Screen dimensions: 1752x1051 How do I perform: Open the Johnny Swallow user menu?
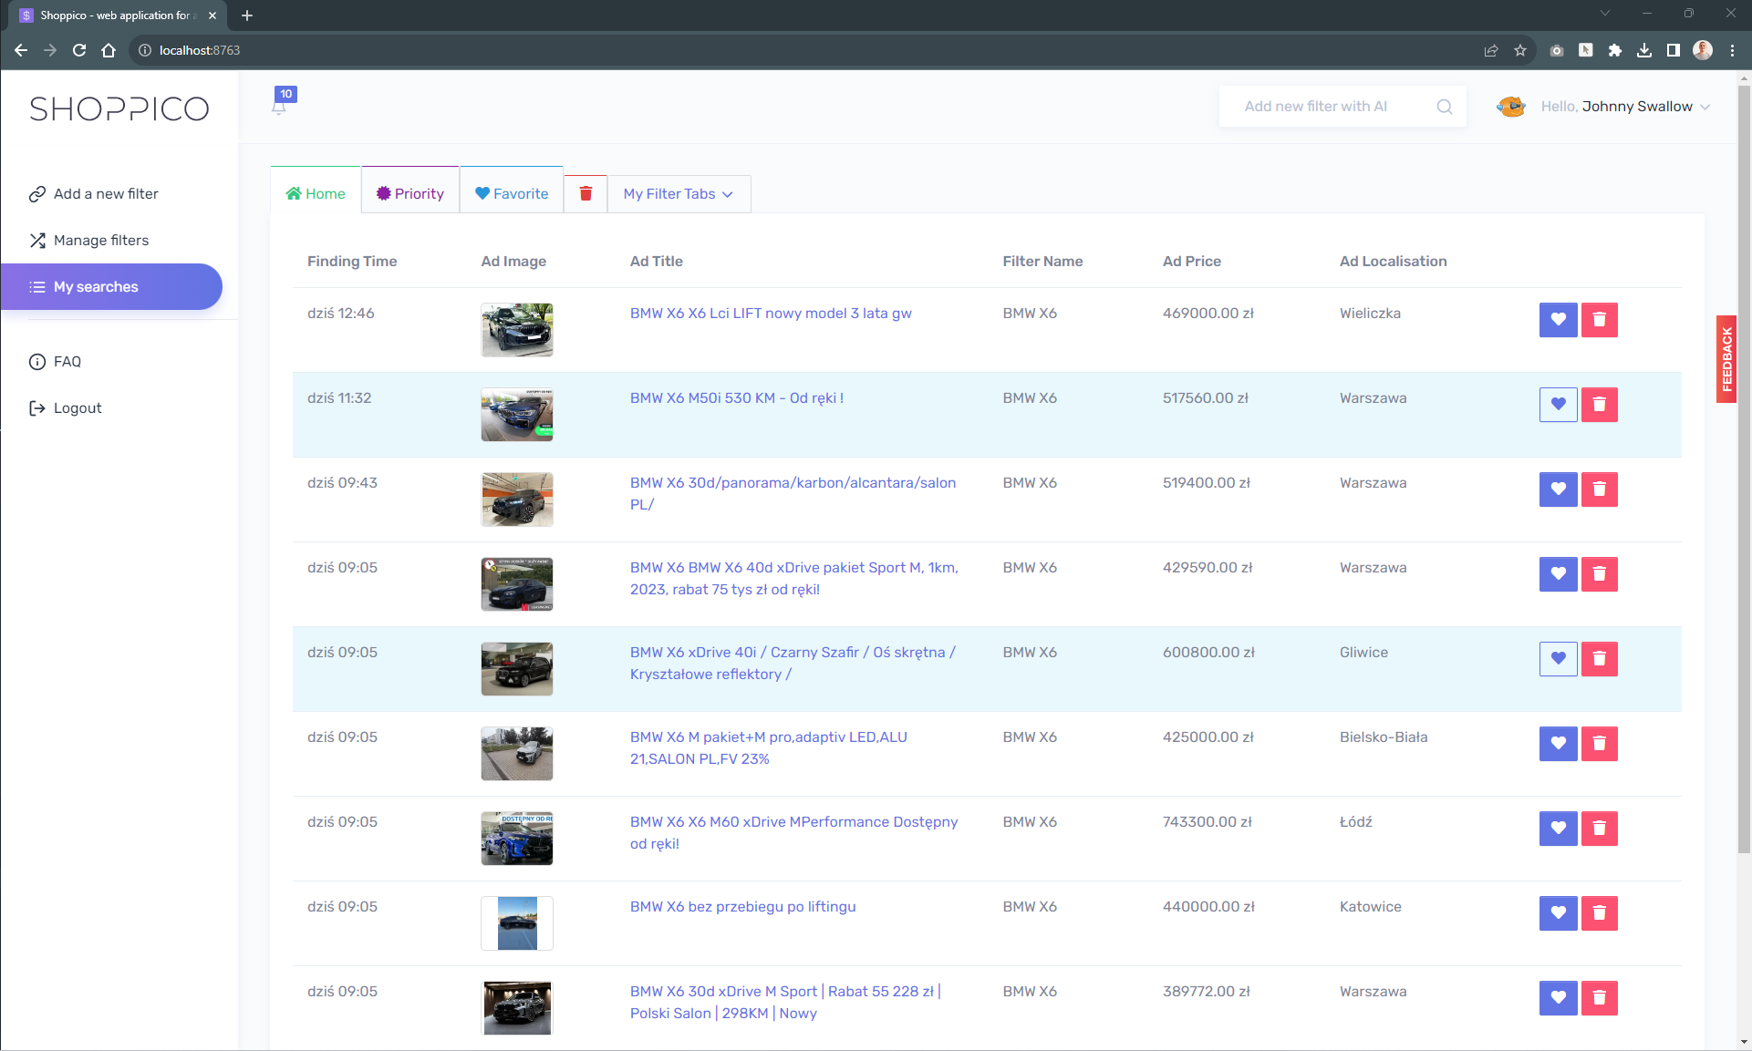(1626, 107)
